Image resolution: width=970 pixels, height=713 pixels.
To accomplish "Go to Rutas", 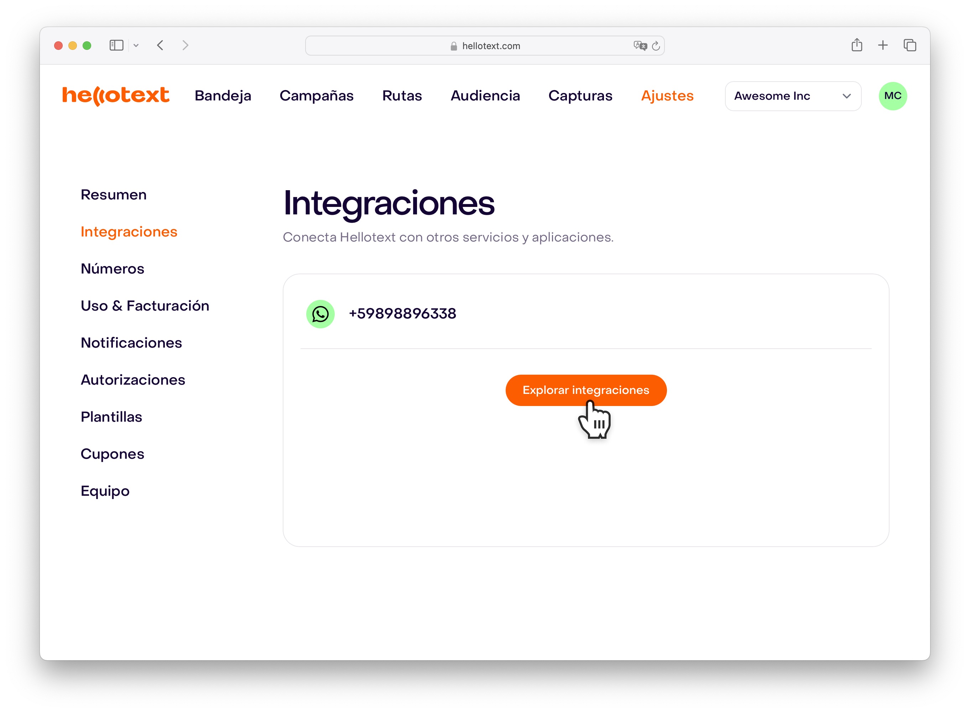I will tap(402, 96).
